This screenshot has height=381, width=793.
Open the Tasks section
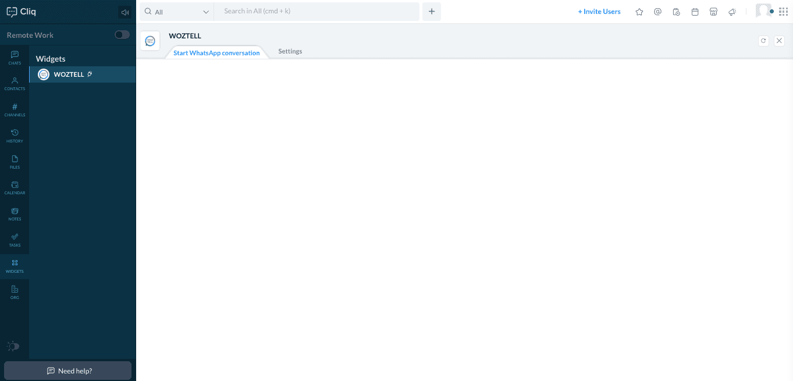[x=15, y=240]
